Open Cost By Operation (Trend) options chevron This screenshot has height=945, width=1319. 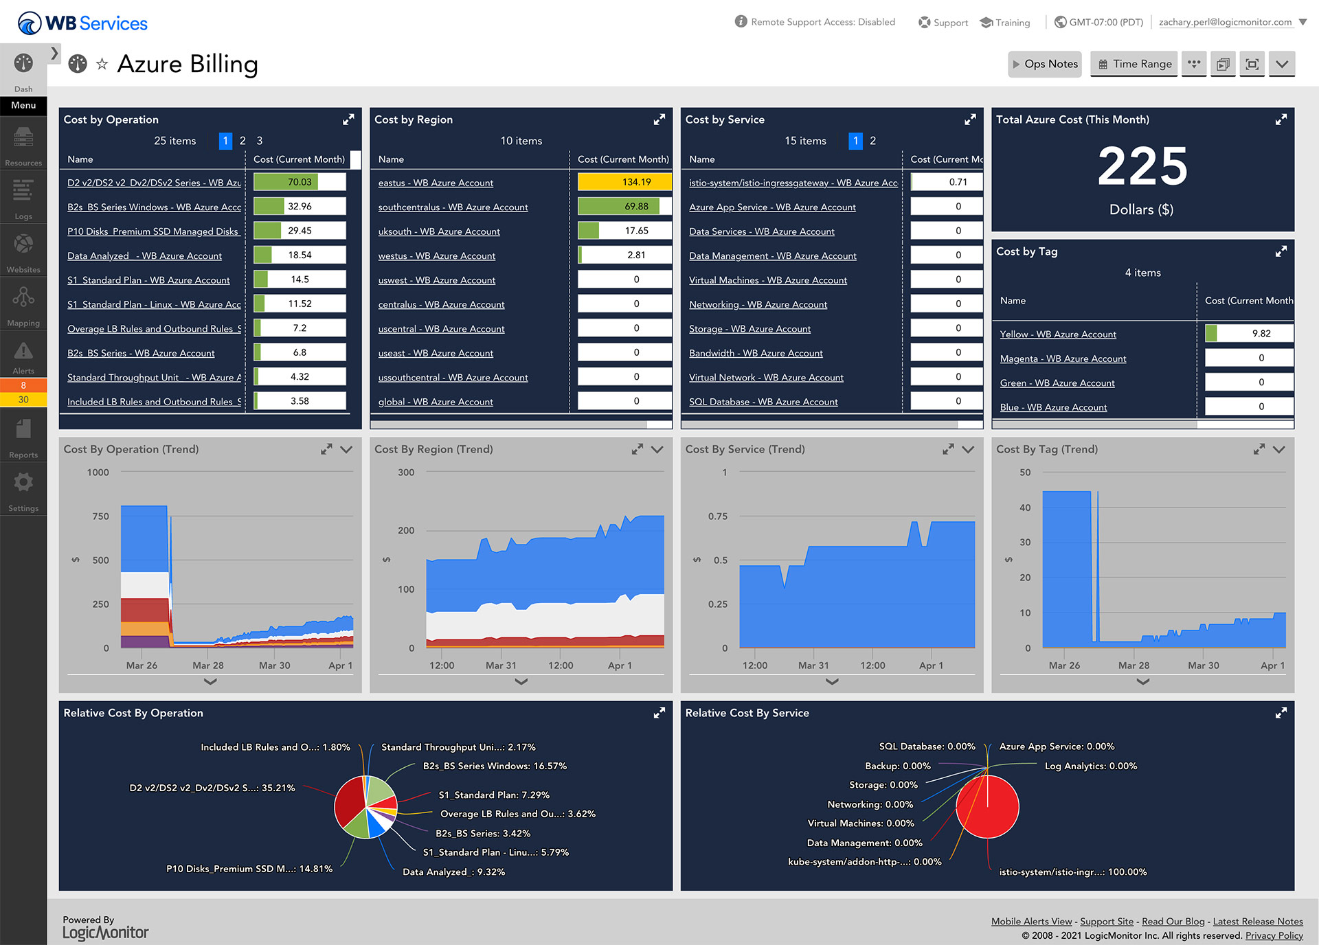346,449
